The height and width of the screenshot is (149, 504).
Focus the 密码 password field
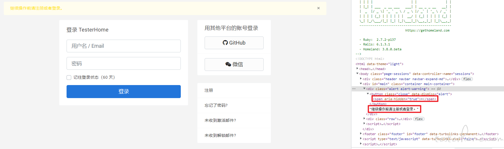(x=124, y=63)
